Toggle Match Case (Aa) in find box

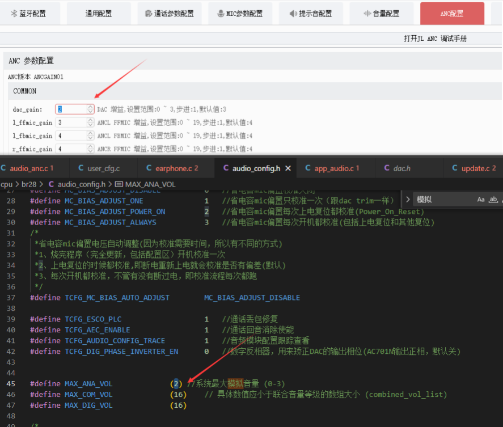click(480, 200)
